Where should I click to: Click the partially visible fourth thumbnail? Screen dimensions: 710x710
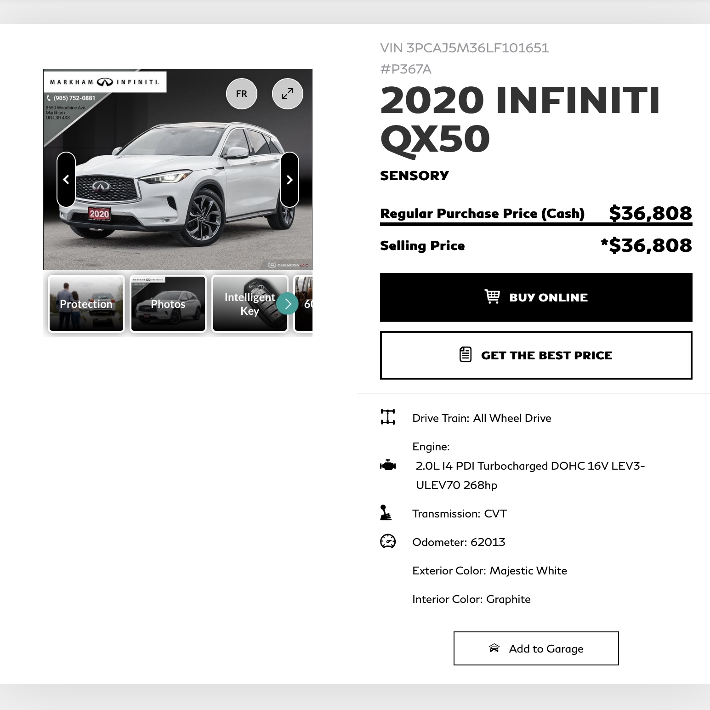pos(304,304)
